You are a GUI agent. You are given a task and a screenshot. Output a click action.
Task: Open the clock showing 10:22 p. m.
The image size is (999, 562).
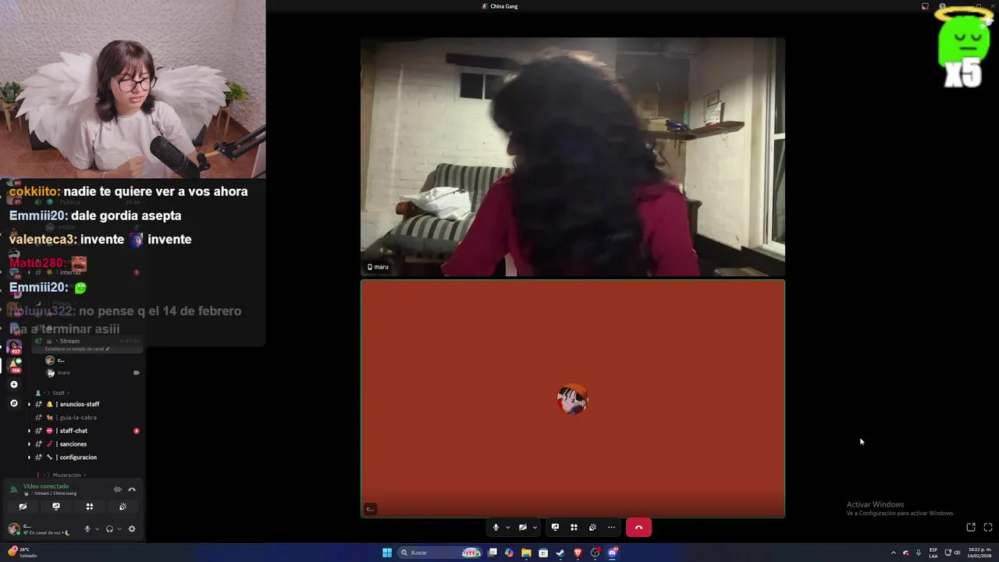point(979,553)
